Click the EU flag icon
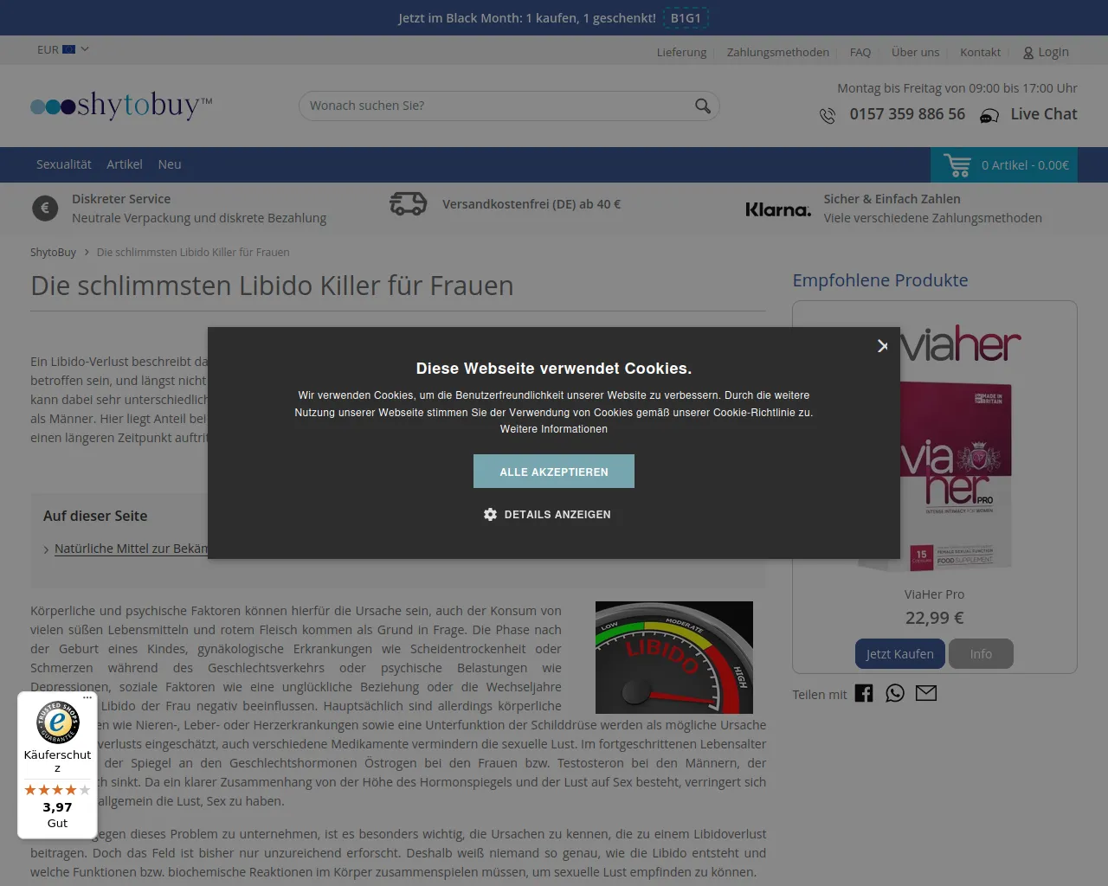This screenshot has height=886, width=1108. 69,49
